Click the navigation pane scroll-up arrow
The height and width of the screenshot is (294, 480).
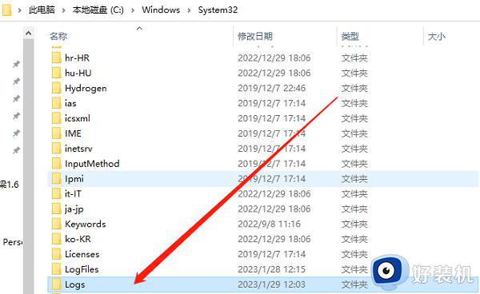(x=29, y=33)
